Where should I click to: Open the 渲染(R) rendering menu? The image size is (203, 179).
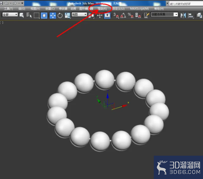(x=102, y=9)
